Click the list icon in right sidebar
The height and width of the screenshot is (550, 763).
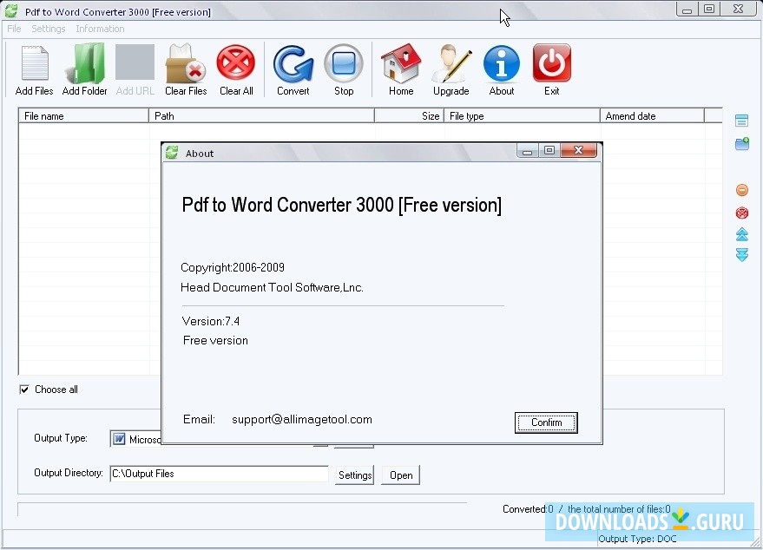point(741,120)
